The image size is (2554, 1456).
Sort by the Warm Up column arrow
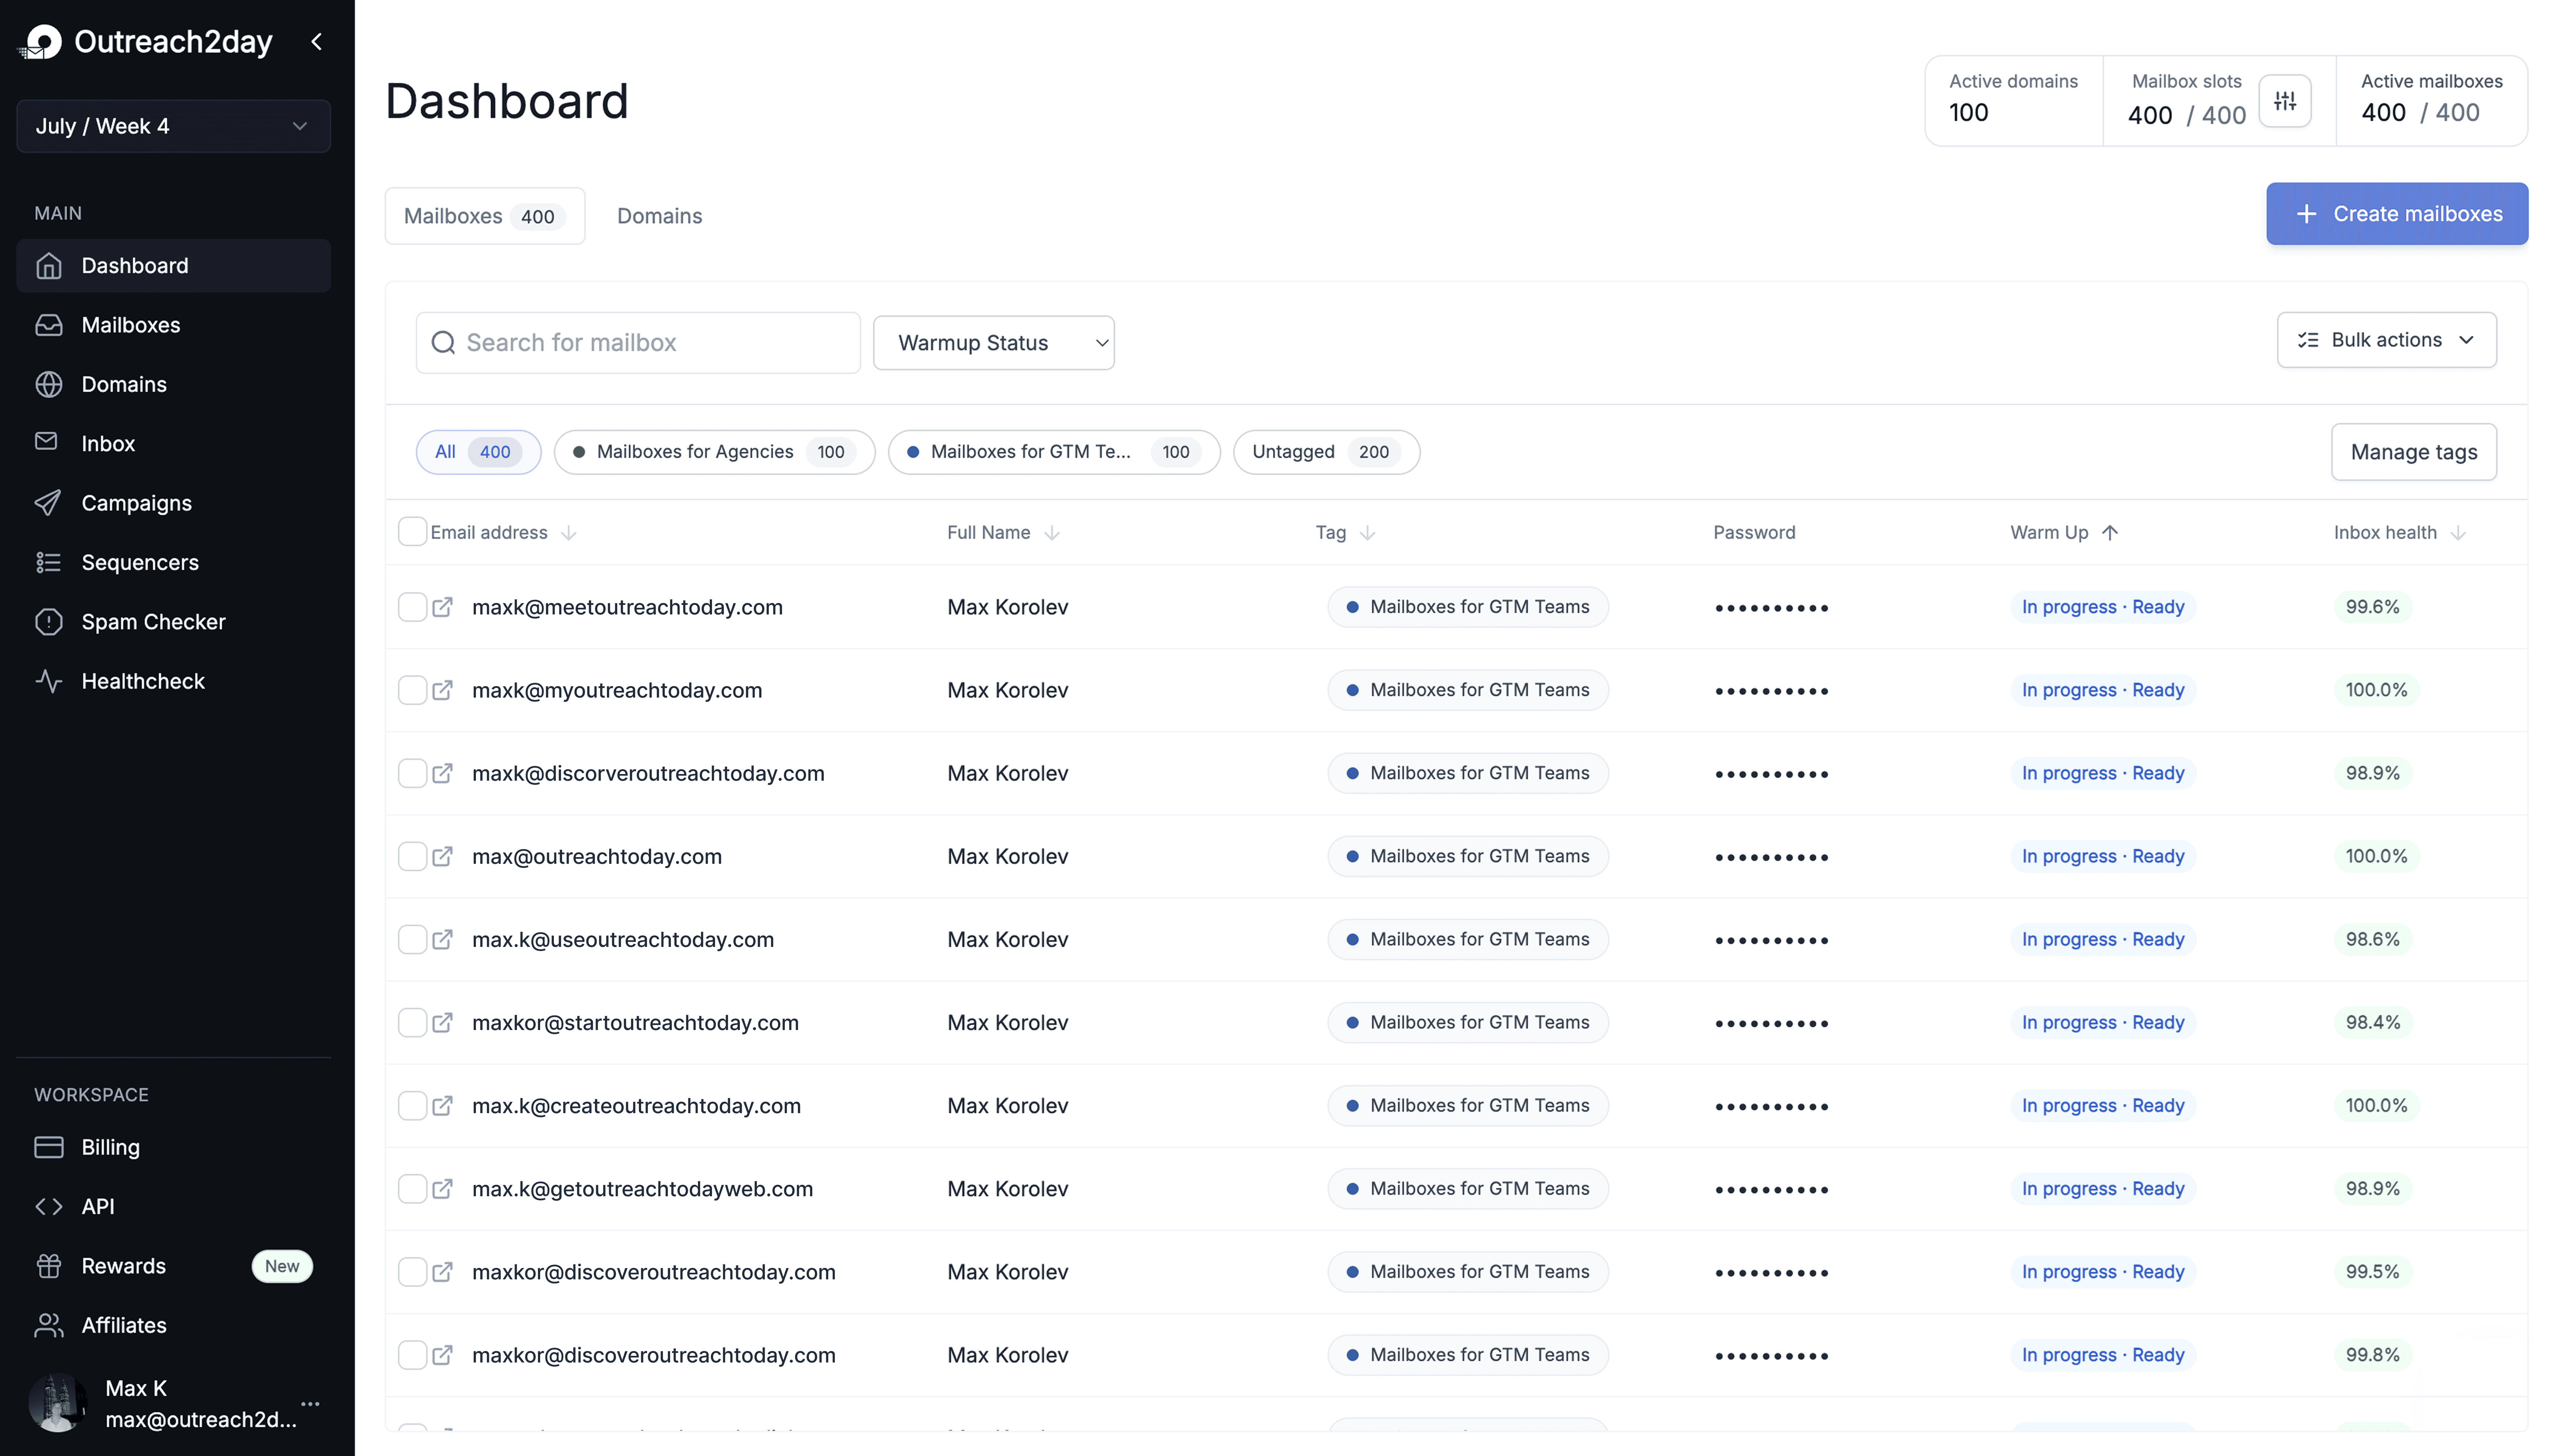point(2110,533)
